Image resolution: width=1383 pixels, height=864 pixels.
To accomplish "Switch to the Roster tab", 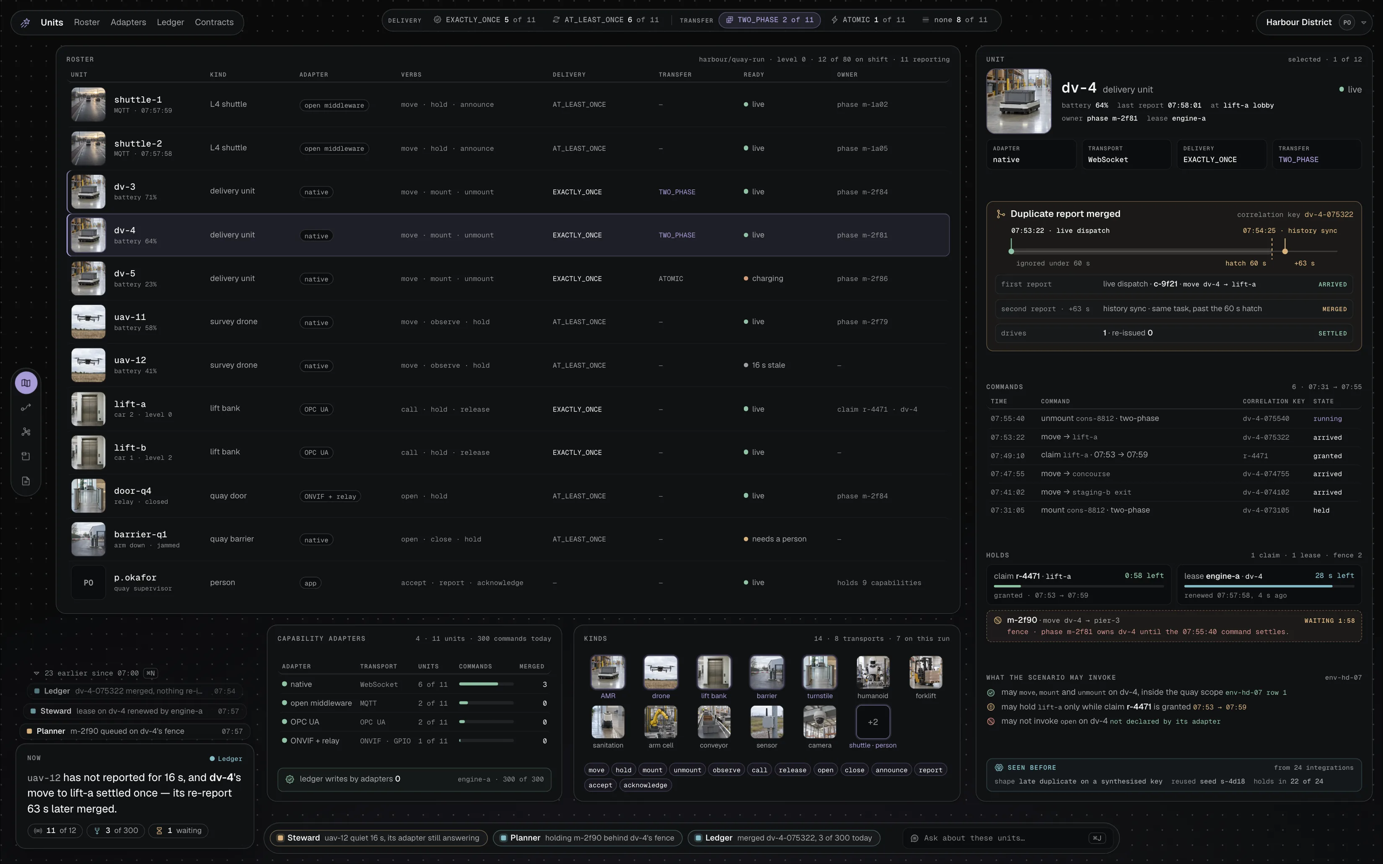I will (x=87, y=22).
